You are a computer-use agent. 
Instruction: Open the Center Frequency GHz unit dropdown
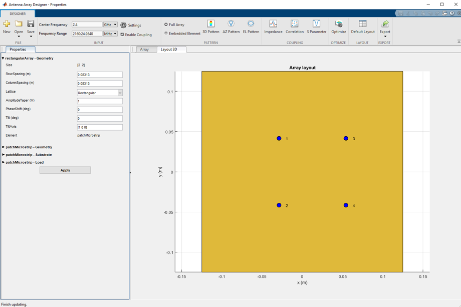(x=110, y=25)
